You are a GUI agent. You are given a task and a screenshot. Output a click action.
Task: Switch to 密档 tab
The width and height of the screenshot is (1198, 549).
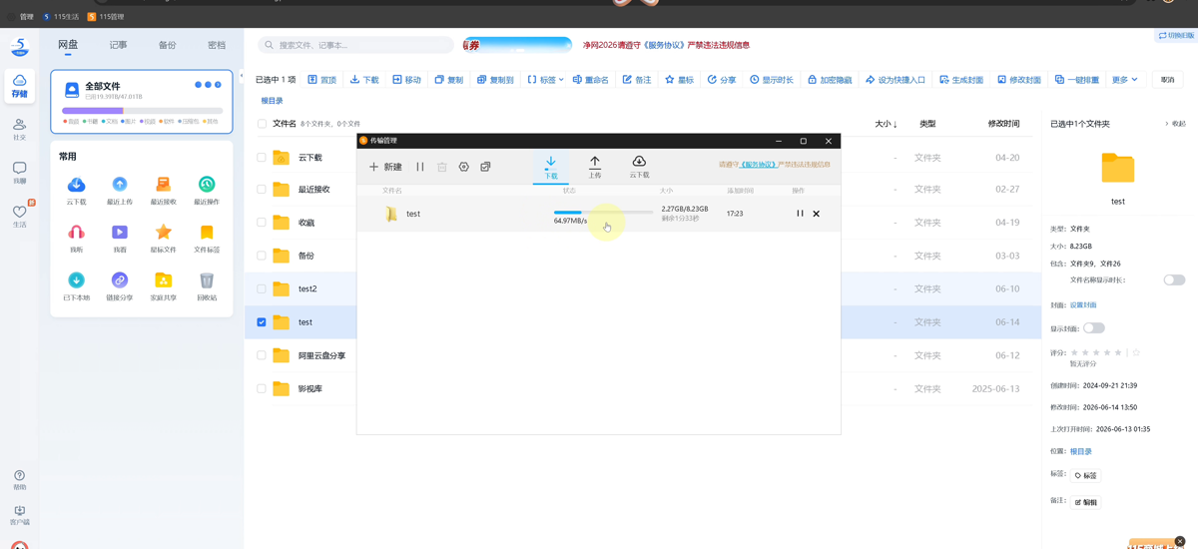pos(217,45)
